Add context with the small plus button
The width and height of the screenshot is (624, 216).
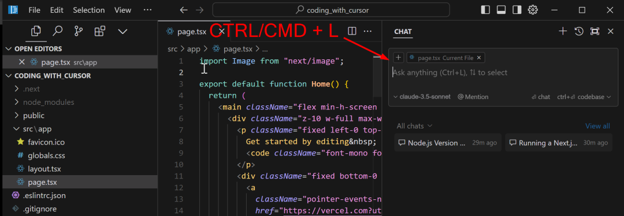(x=398, y=58)
